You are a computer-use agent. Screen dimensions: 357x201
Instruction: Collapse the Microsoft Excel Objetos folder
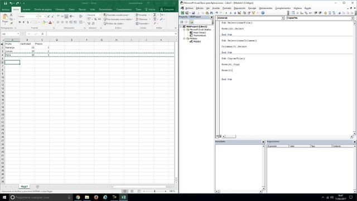click(x=184, y=30)
